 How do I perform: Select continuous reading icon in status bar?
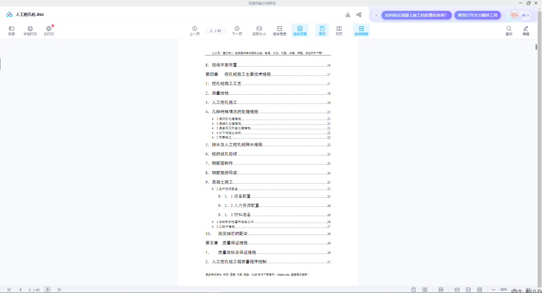click(x=441, y=290)
